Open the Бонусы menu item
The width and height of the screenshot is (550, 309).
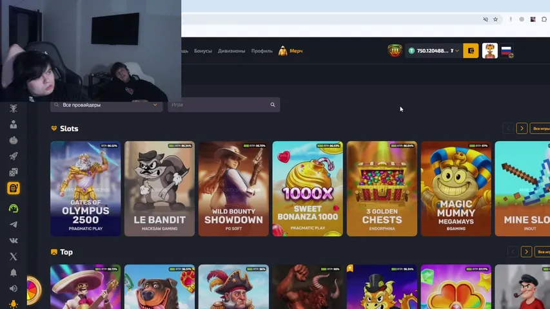[202, 51]
